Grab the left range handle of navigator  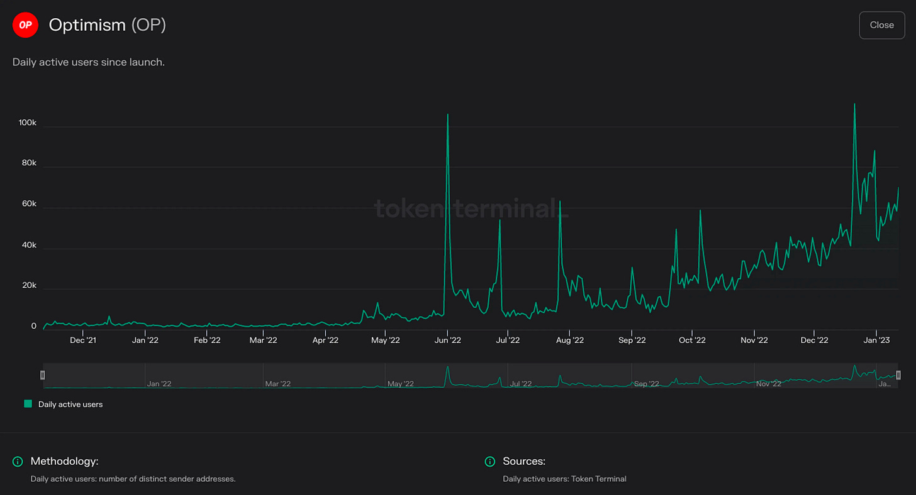point(43,375)
